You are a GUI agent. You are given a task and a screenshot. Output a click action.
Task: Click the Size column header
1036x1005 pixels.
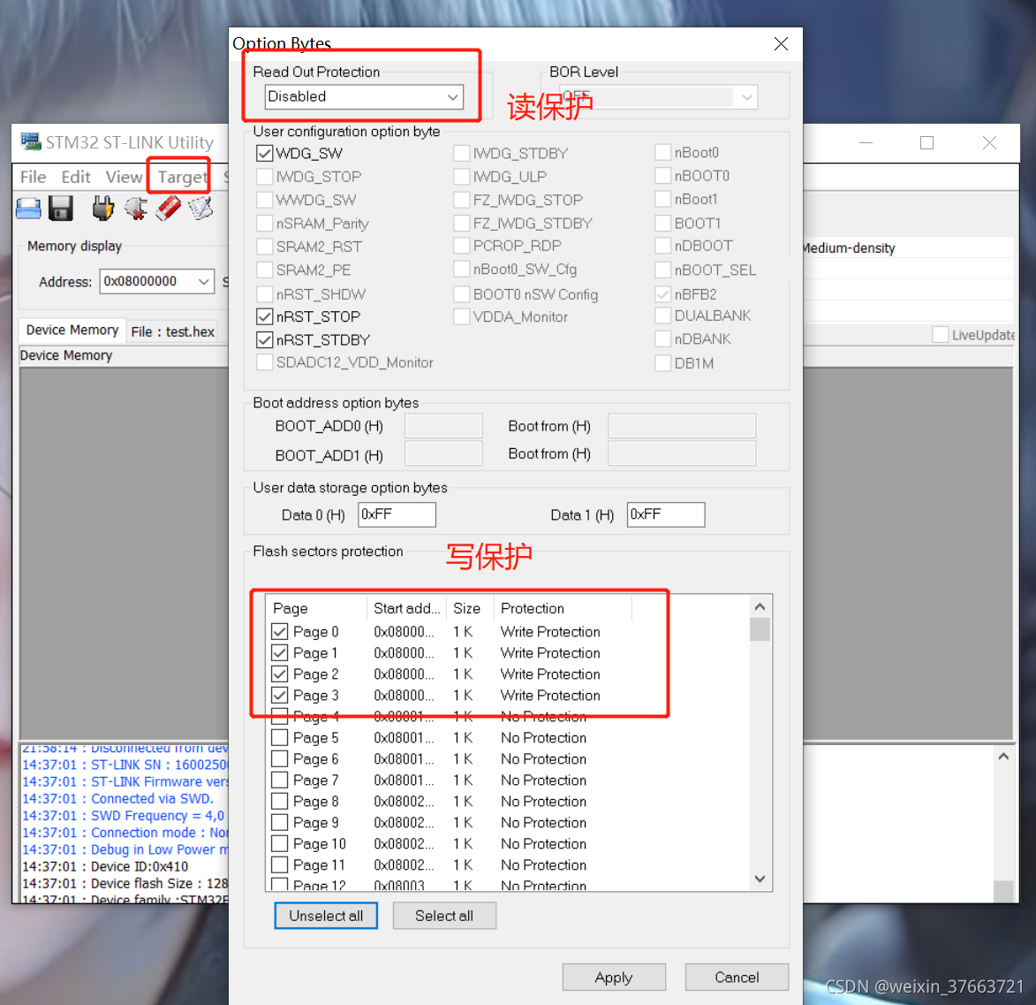(470, 608)
